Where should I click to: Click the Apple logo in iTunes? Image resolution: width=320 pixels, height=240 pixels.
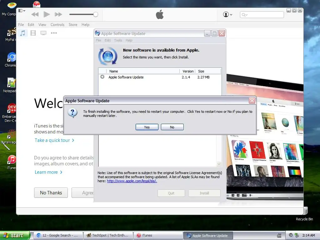point(160,14)
